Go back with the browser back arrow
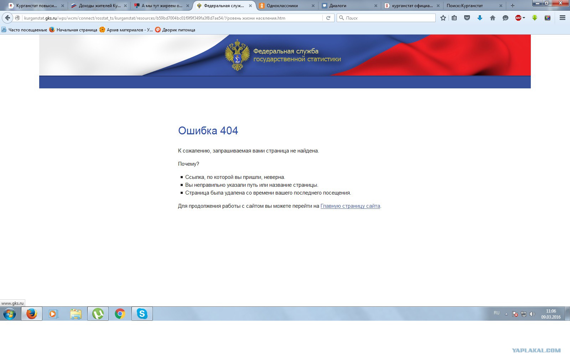The height and width of the screenshot is (361, 570). coord(7,18)
